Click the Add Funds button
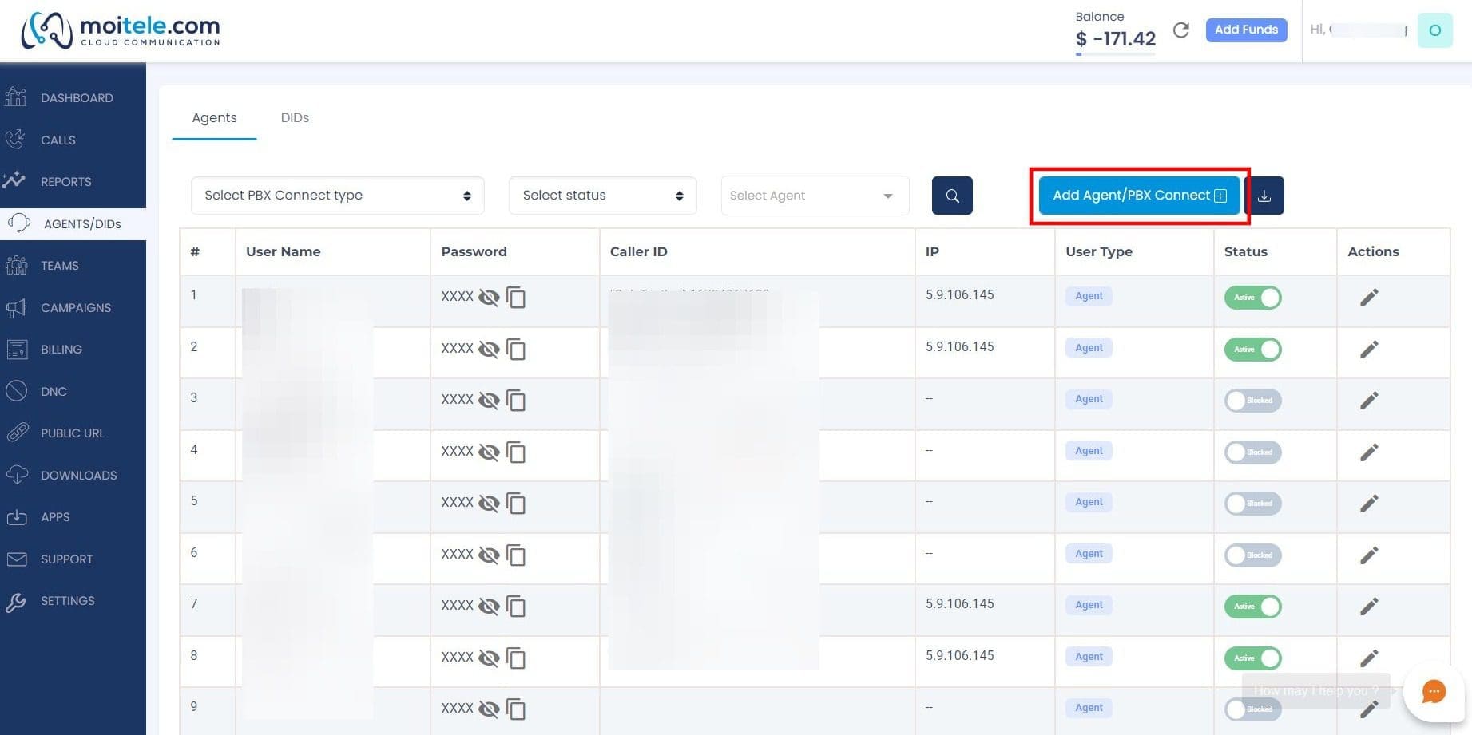The height and width of the screenshot is (735, 1472). 1246,30
